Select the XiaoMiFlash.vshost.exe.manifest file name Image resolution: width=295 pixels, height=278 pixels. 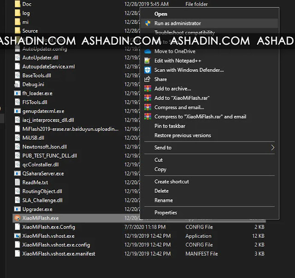pyautogui.click(x=59, y=254)
